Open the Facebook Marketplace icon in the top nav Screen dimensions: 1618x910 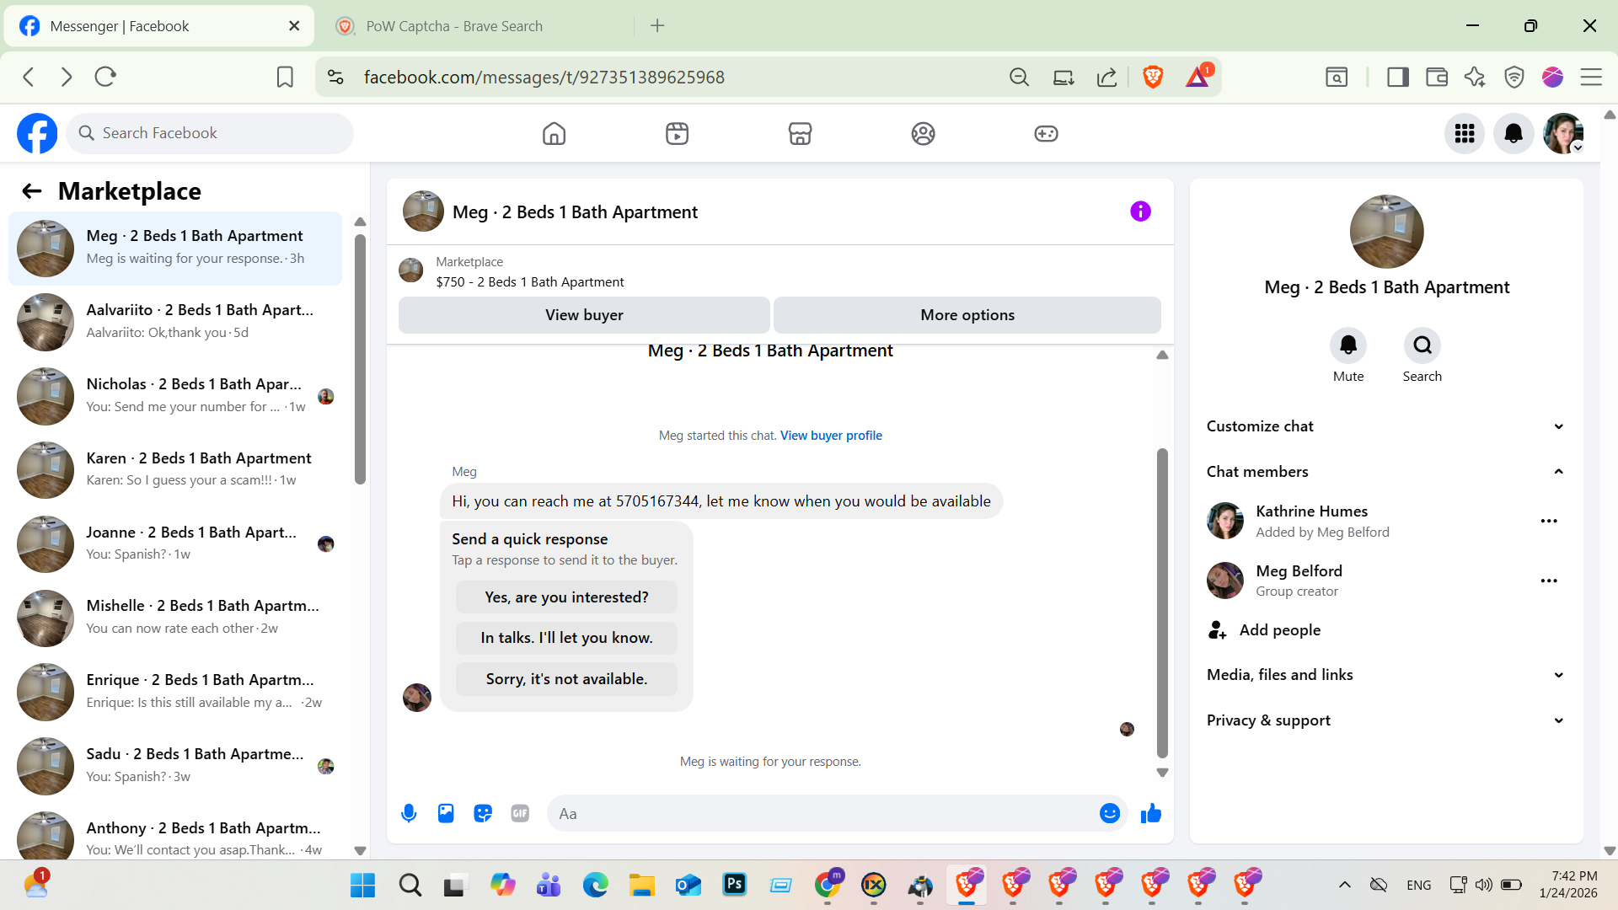tap(800, 133)
